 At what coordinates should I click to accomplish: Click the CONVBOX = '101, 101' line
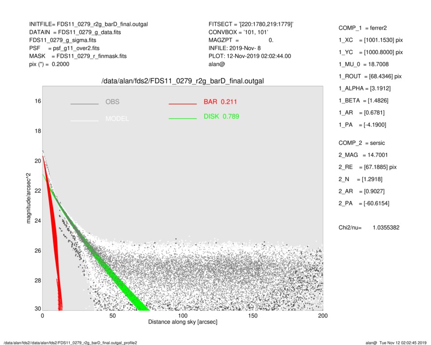(x=238, y=32)
